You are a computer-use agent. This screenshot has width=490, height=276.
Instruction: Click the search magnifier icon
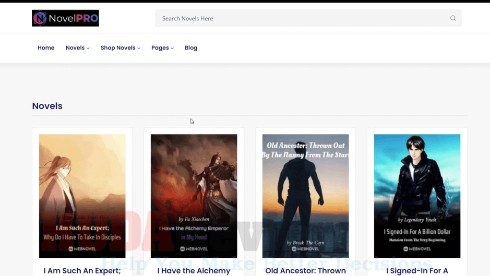click(x=453, y=18)
